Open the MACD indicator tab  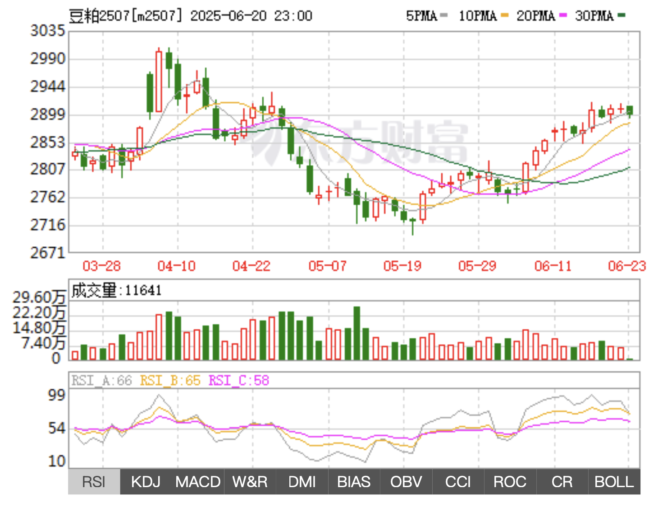[x=198, y=482]
